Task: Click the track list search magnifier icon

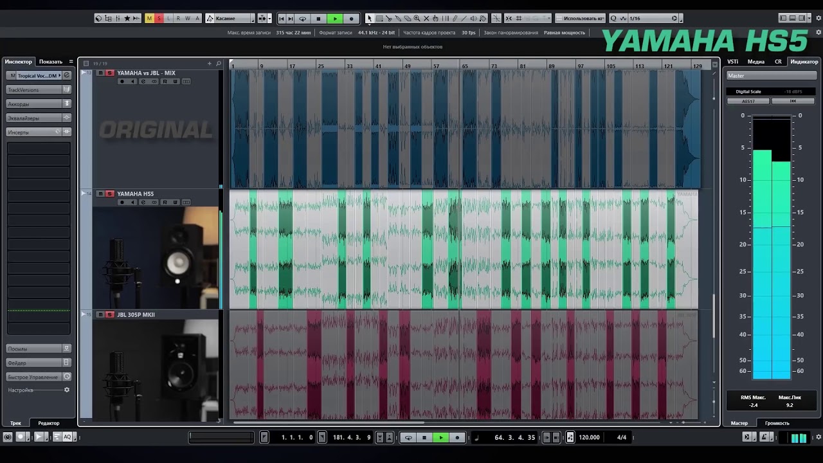Action: (x=219, y=64)
